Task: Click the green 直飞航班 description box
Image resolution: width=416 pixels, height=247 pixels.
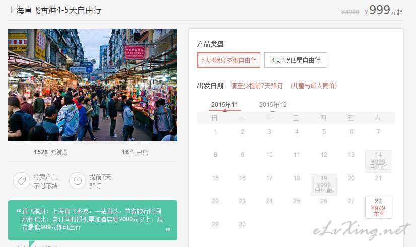Action: pyautogui.click(x=93, y=220)
